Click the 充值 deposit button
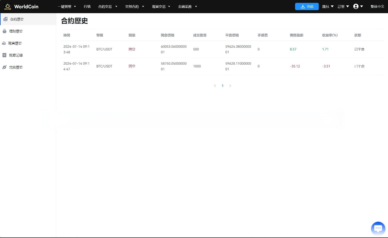Viewport: 388px width, 238px height. pos(307,6)
